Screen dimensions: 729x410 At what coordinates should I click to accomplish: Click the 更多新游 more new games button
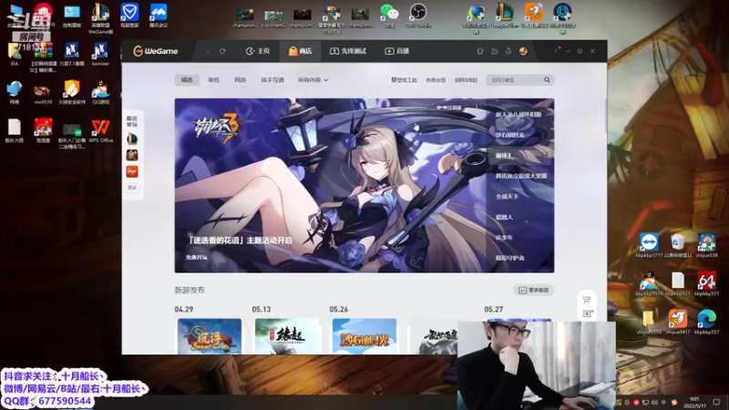coord(533,290)
